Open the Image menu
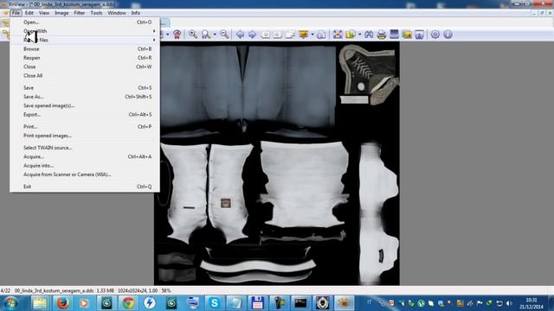This screenshot has height=311, width=554. [61, 13]
